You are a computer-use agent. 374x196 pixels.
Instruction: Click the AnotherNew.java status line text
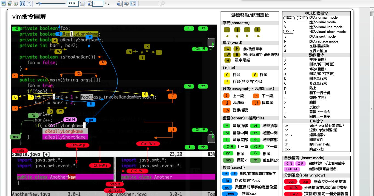coord(31,194)
